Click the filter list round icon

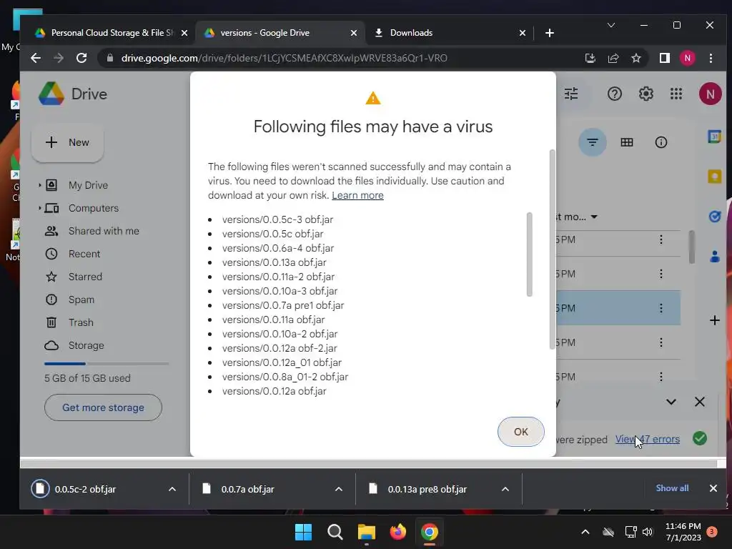coord(593,142)
